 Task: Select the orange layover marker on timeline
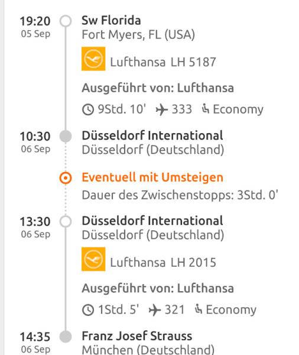click(x=66, y=177)
